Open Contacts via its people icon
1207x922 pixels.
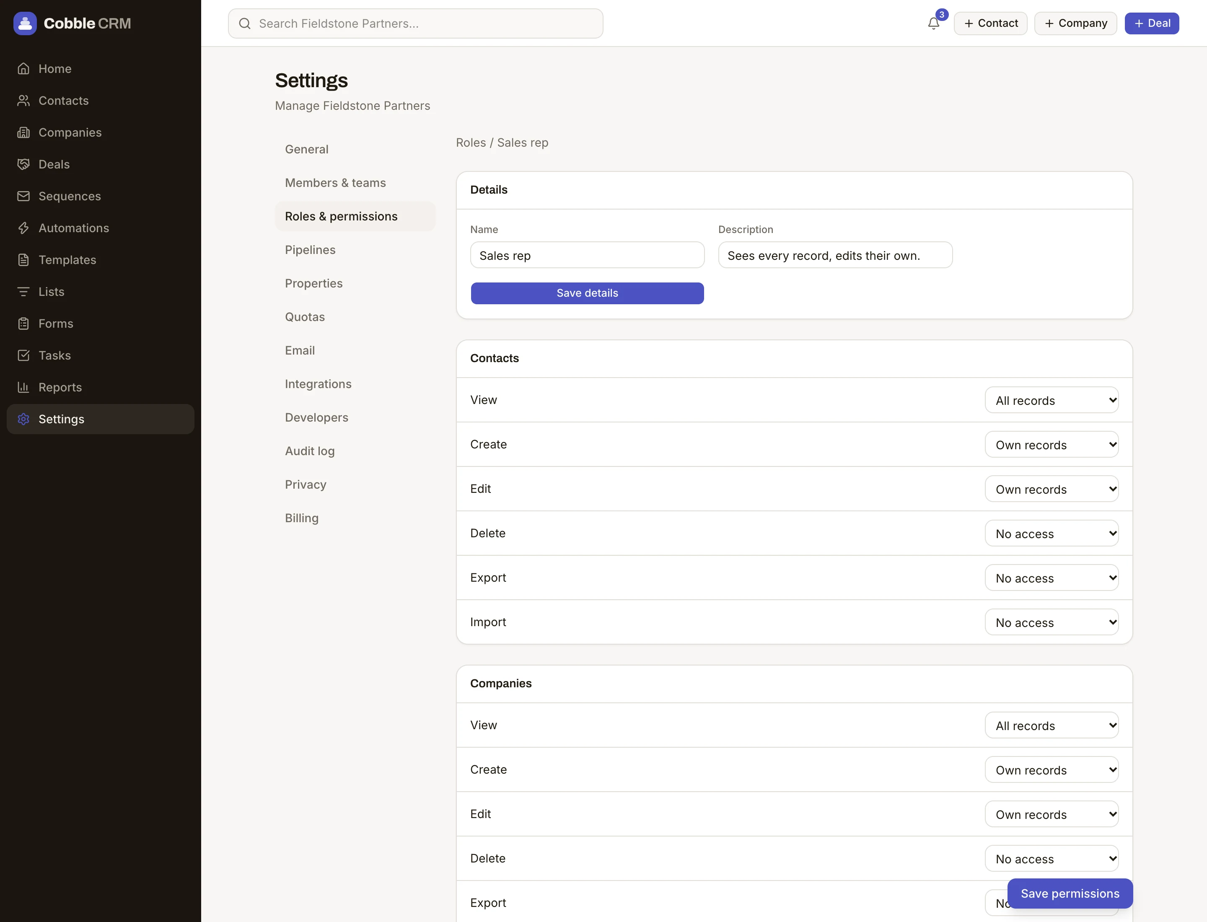coord(23,101)
